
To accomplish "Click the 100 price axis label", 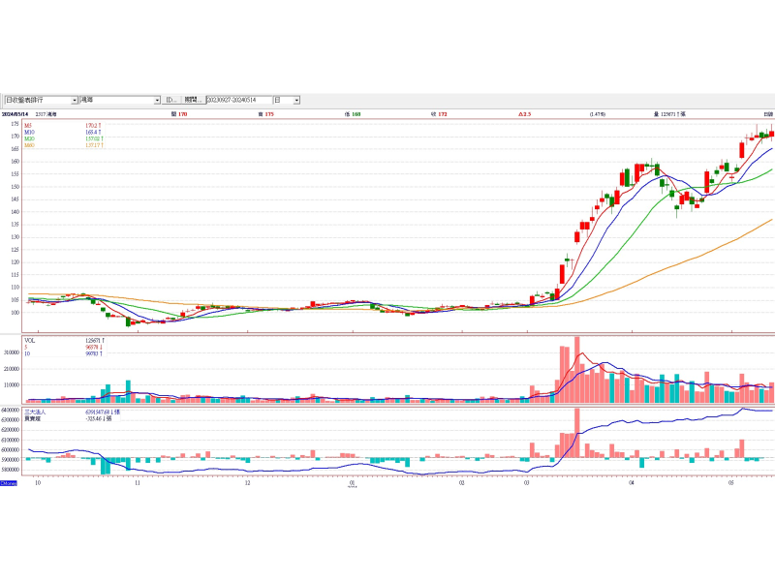I will click(15, 312).
